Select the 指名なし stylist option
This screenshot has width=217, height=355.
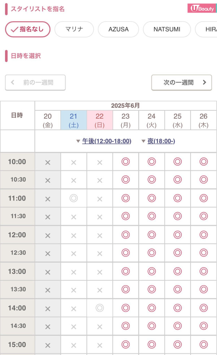(27, 29)
